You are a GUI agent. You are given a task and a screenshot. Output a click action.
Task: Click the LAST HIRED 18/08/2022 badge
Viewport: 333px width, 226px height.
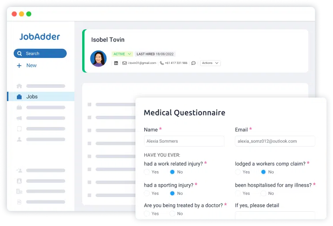pyautogui.click(x=155, y=54)
